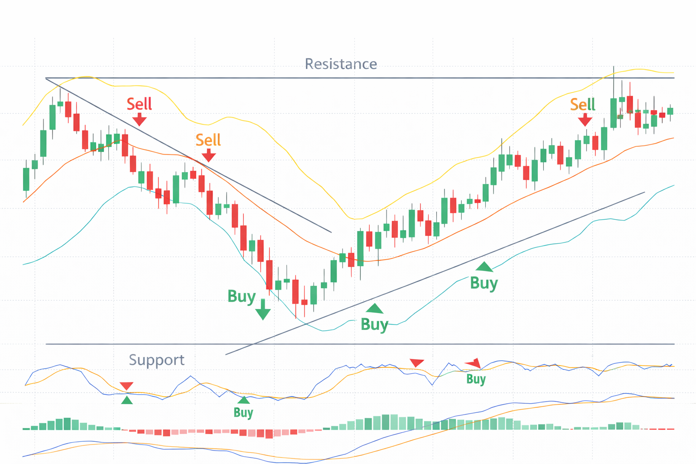Click the middle Buy label just above the support line

click(374, 325)
